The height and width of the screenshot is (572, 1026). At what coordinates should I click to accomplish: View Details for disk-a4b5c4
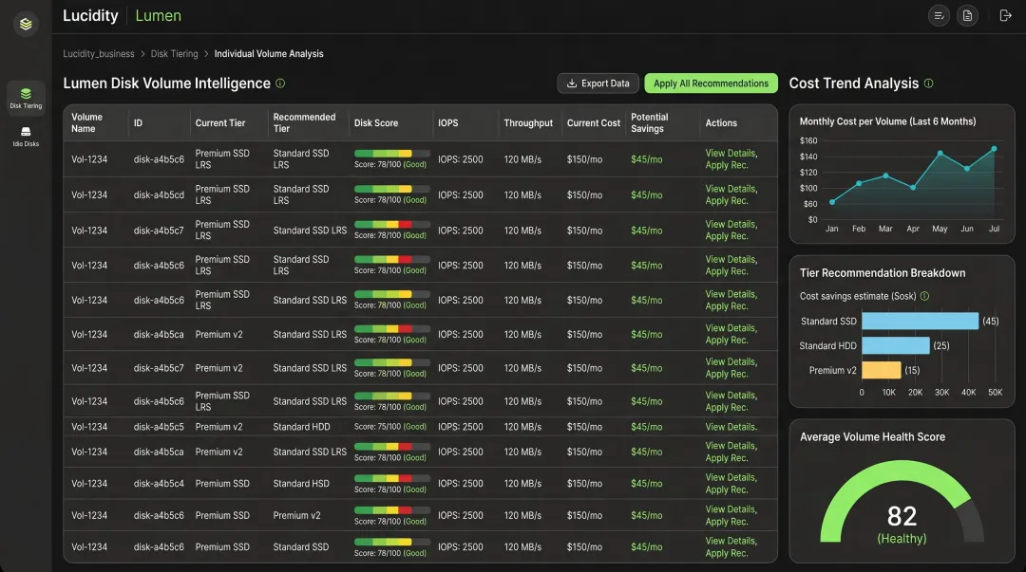(x=731, y=478)
